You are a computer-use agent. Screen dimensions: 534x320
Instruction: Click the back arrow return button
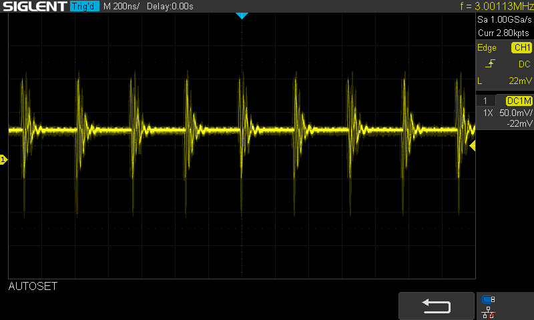point(437,306)
